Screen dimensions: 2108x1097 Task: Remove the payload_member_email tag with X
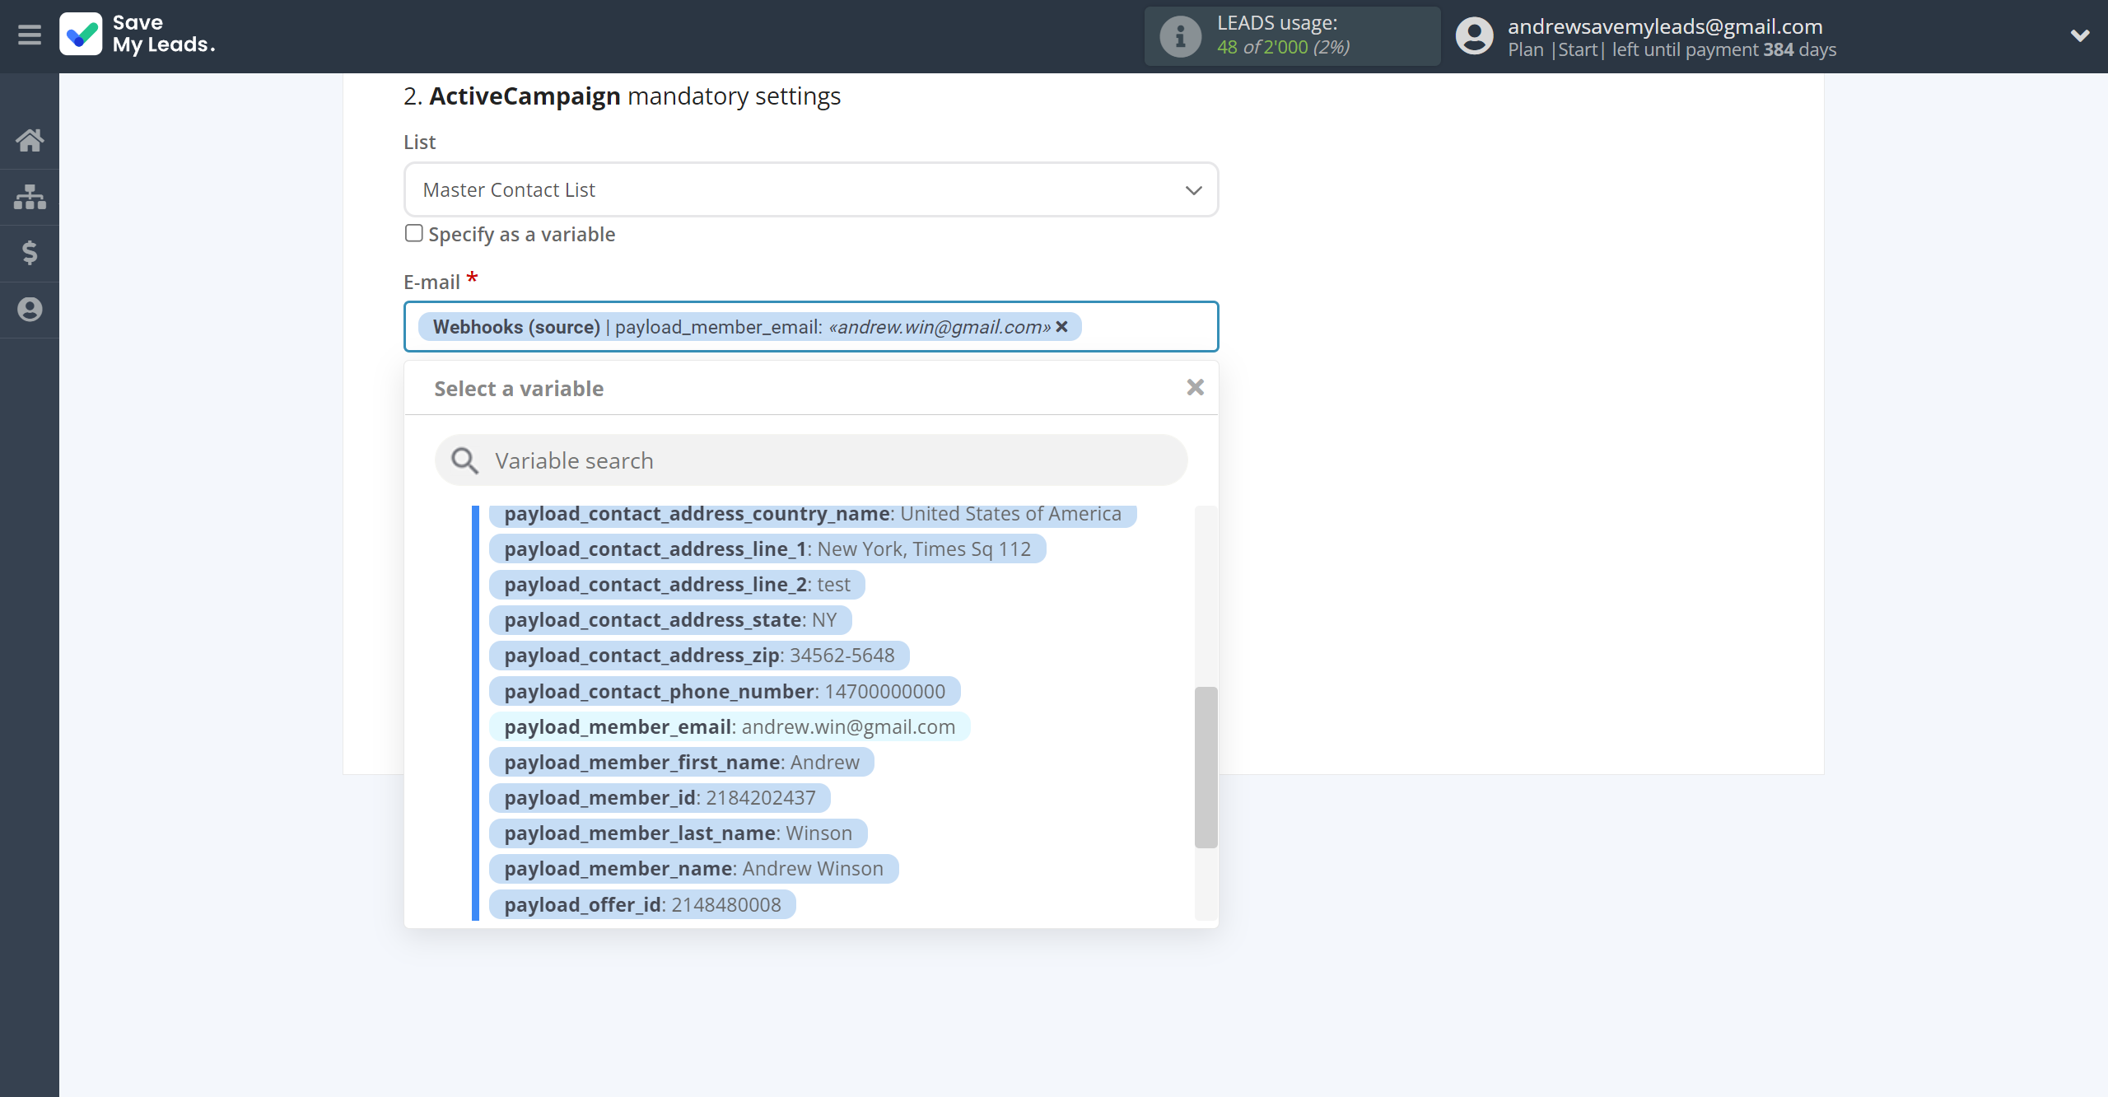pyautogui.click(x=1062, y=326)
